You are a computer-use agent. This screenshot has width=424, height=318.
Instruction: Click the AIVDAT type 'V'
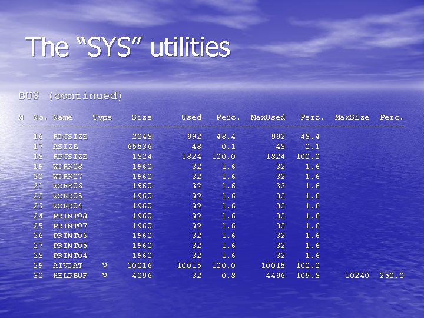click(x=105, y=266)
